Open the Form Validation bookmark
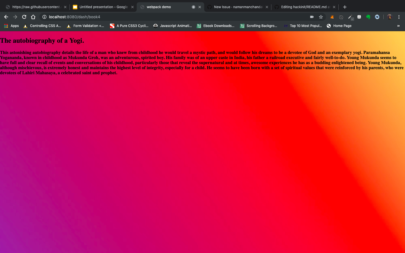This screenshot has width=405, height=253. click(x=85, y=26)
